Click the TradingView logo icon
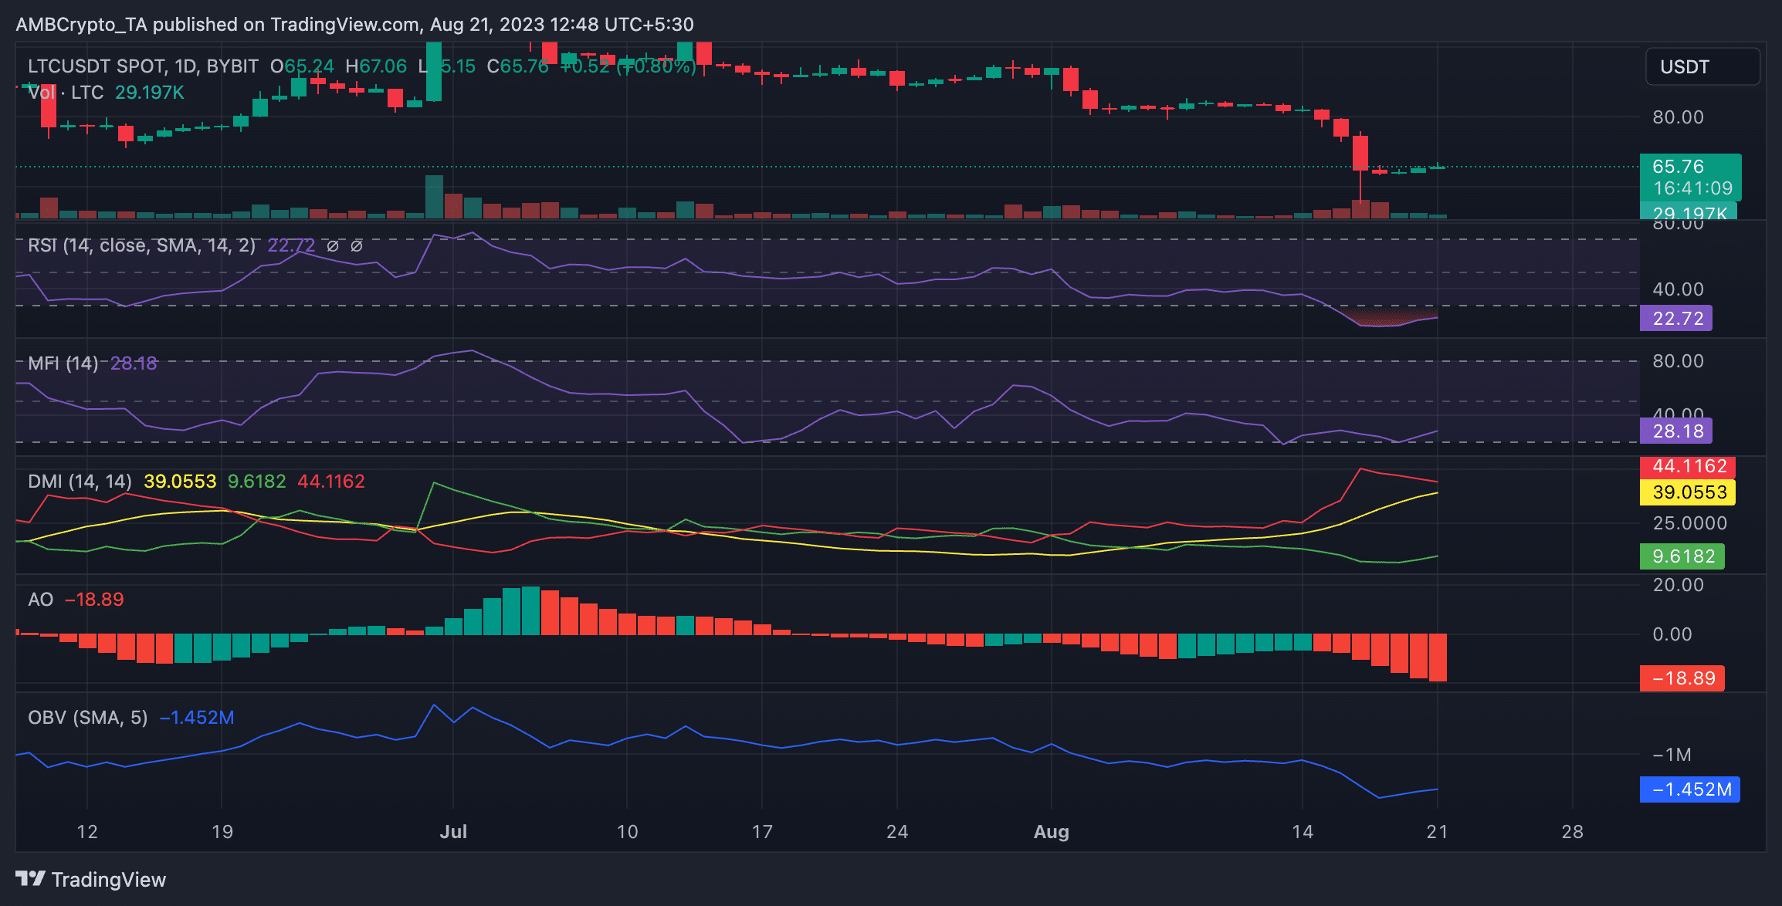 [30, 878]
